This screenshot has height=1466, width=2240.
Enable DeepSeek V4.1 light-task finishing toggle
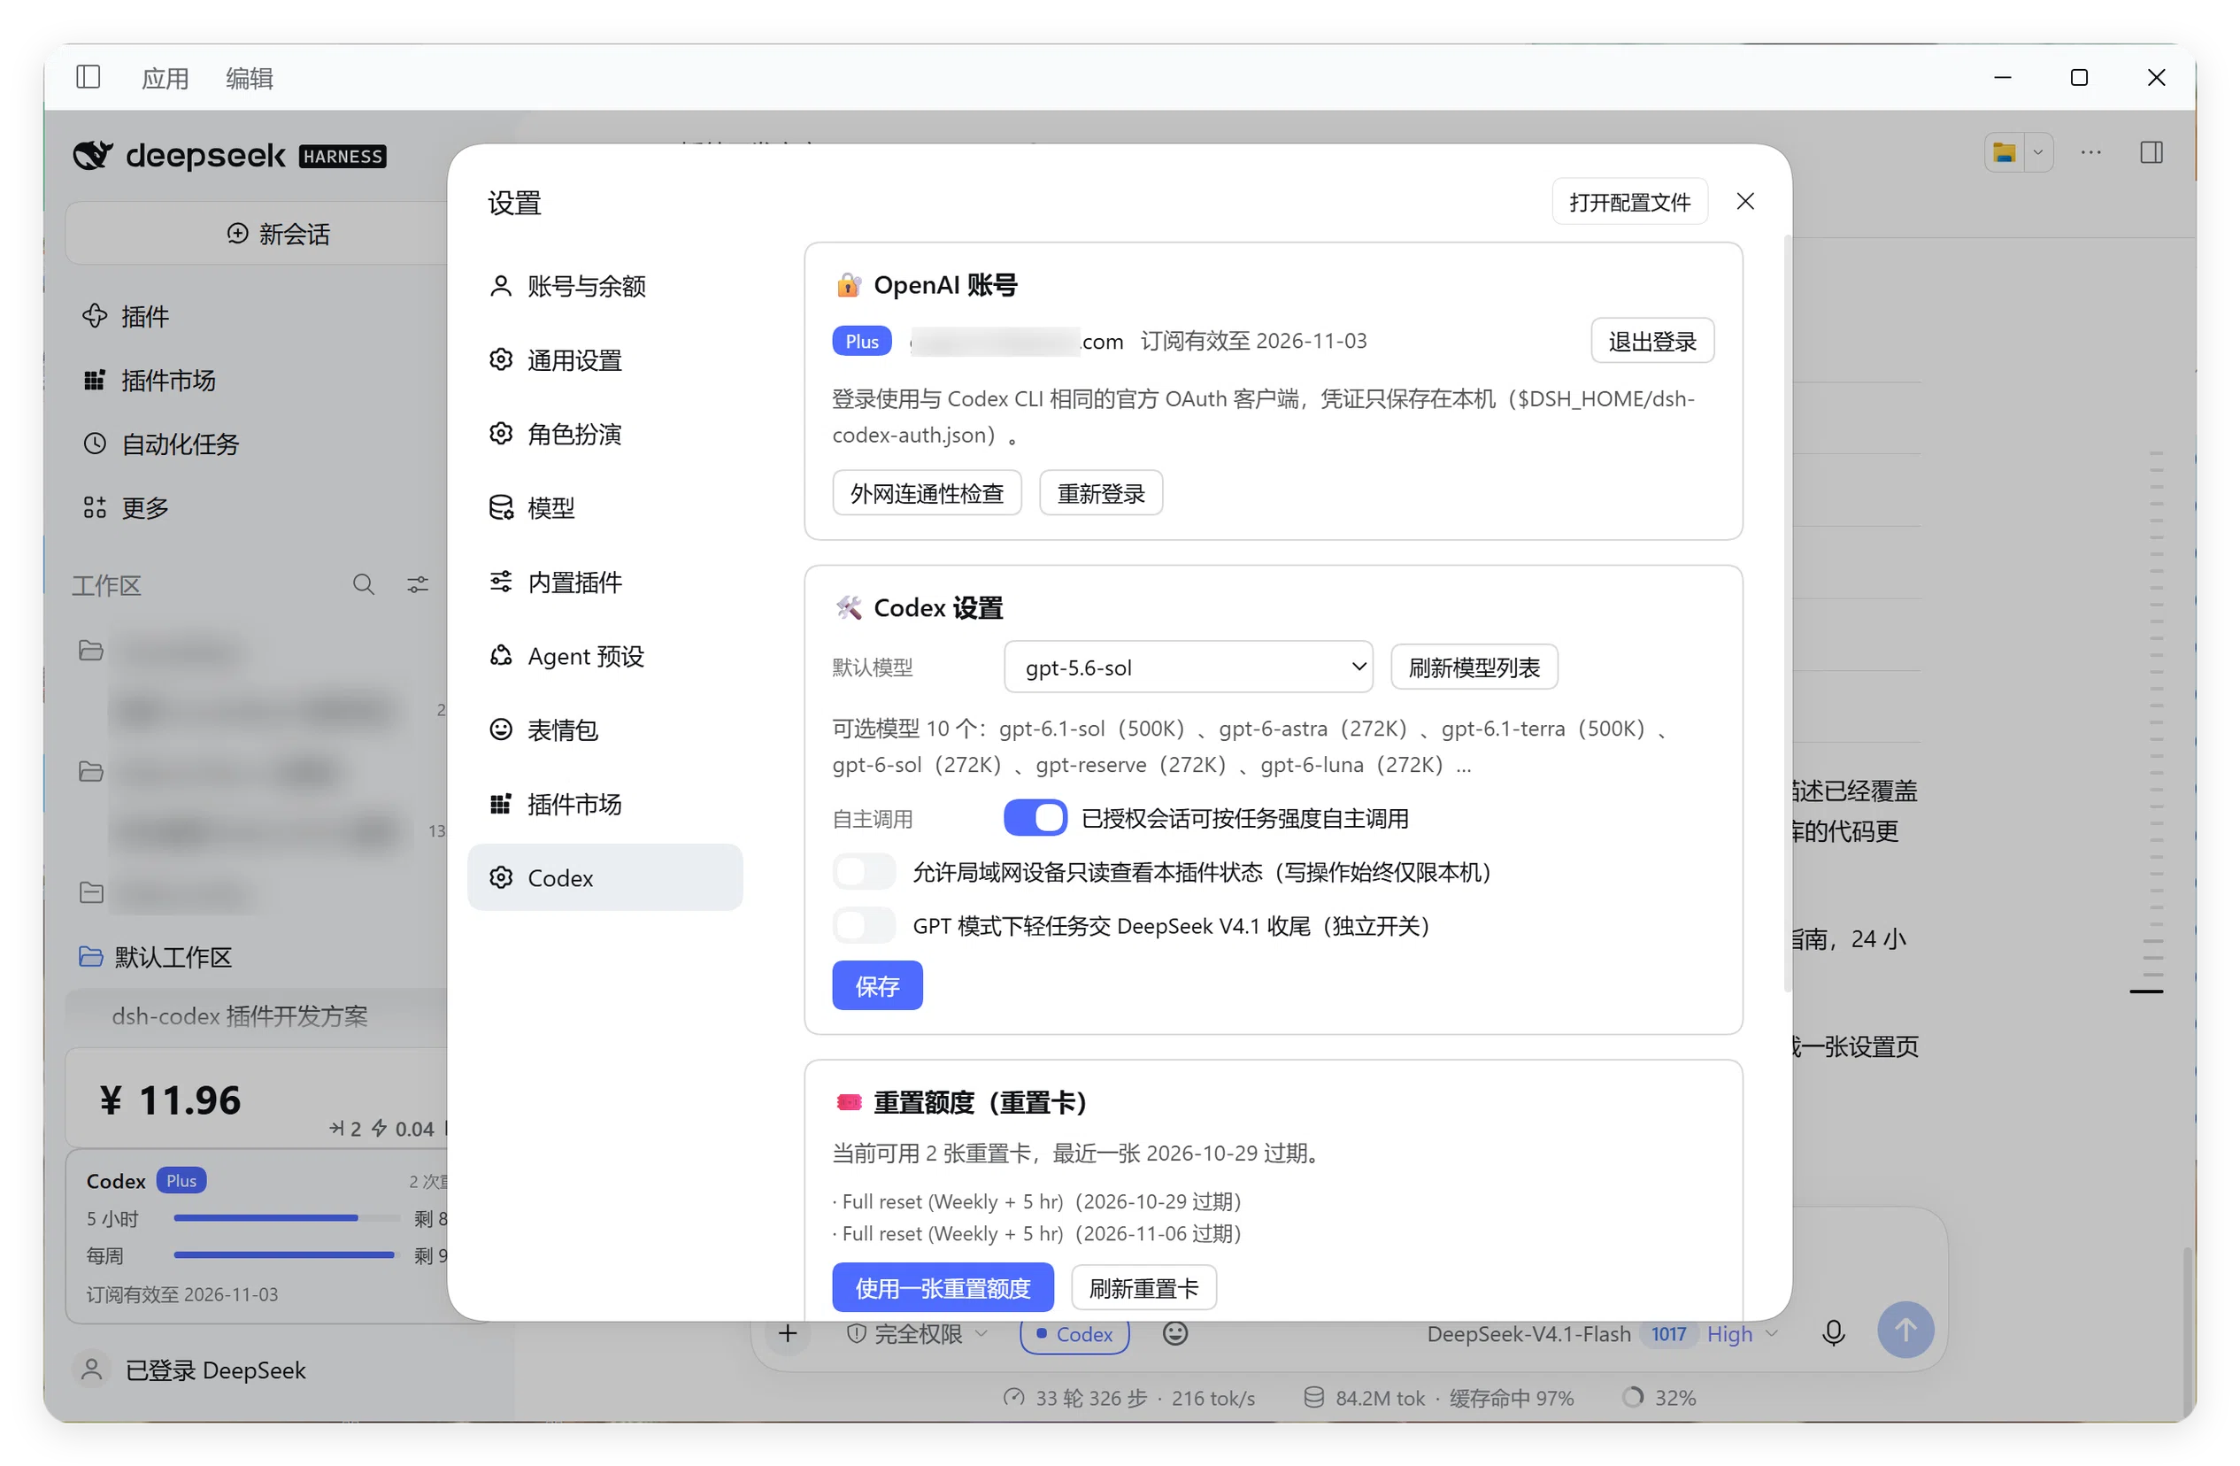point(863,926)
